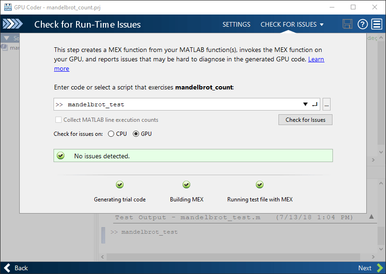Click the save icon in the toolbar

(347, 24)
